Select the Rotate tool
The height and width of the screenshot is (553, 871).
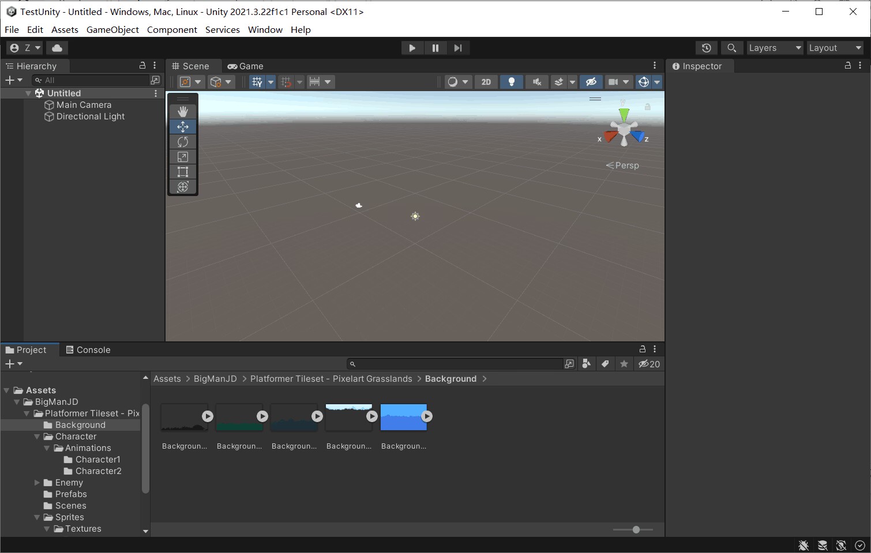point(183,142)
